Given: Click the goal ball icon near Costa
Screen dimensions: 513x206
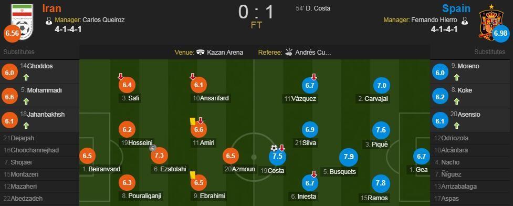Looking at the screenshot, I should click(274, 148).
